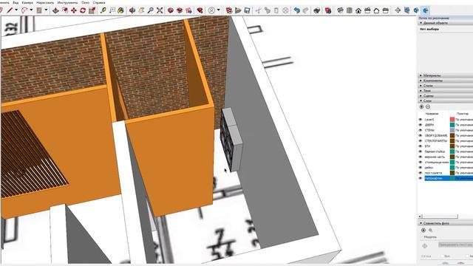Screen dimensions: 473x266
Task: Click the Название column header
Action: [x=432, y=114]
